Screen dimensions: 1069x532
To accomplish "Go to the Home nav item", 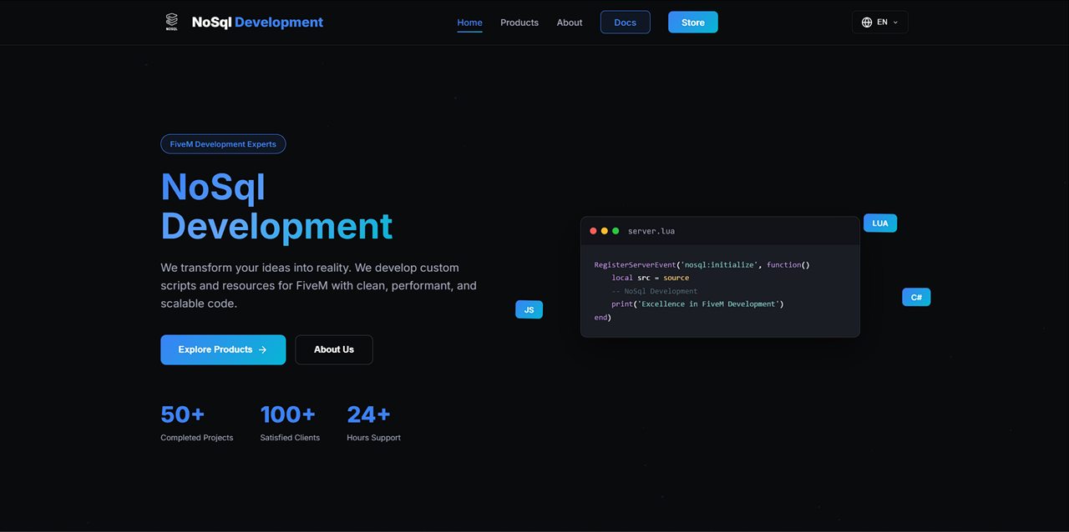I will 469,23.
